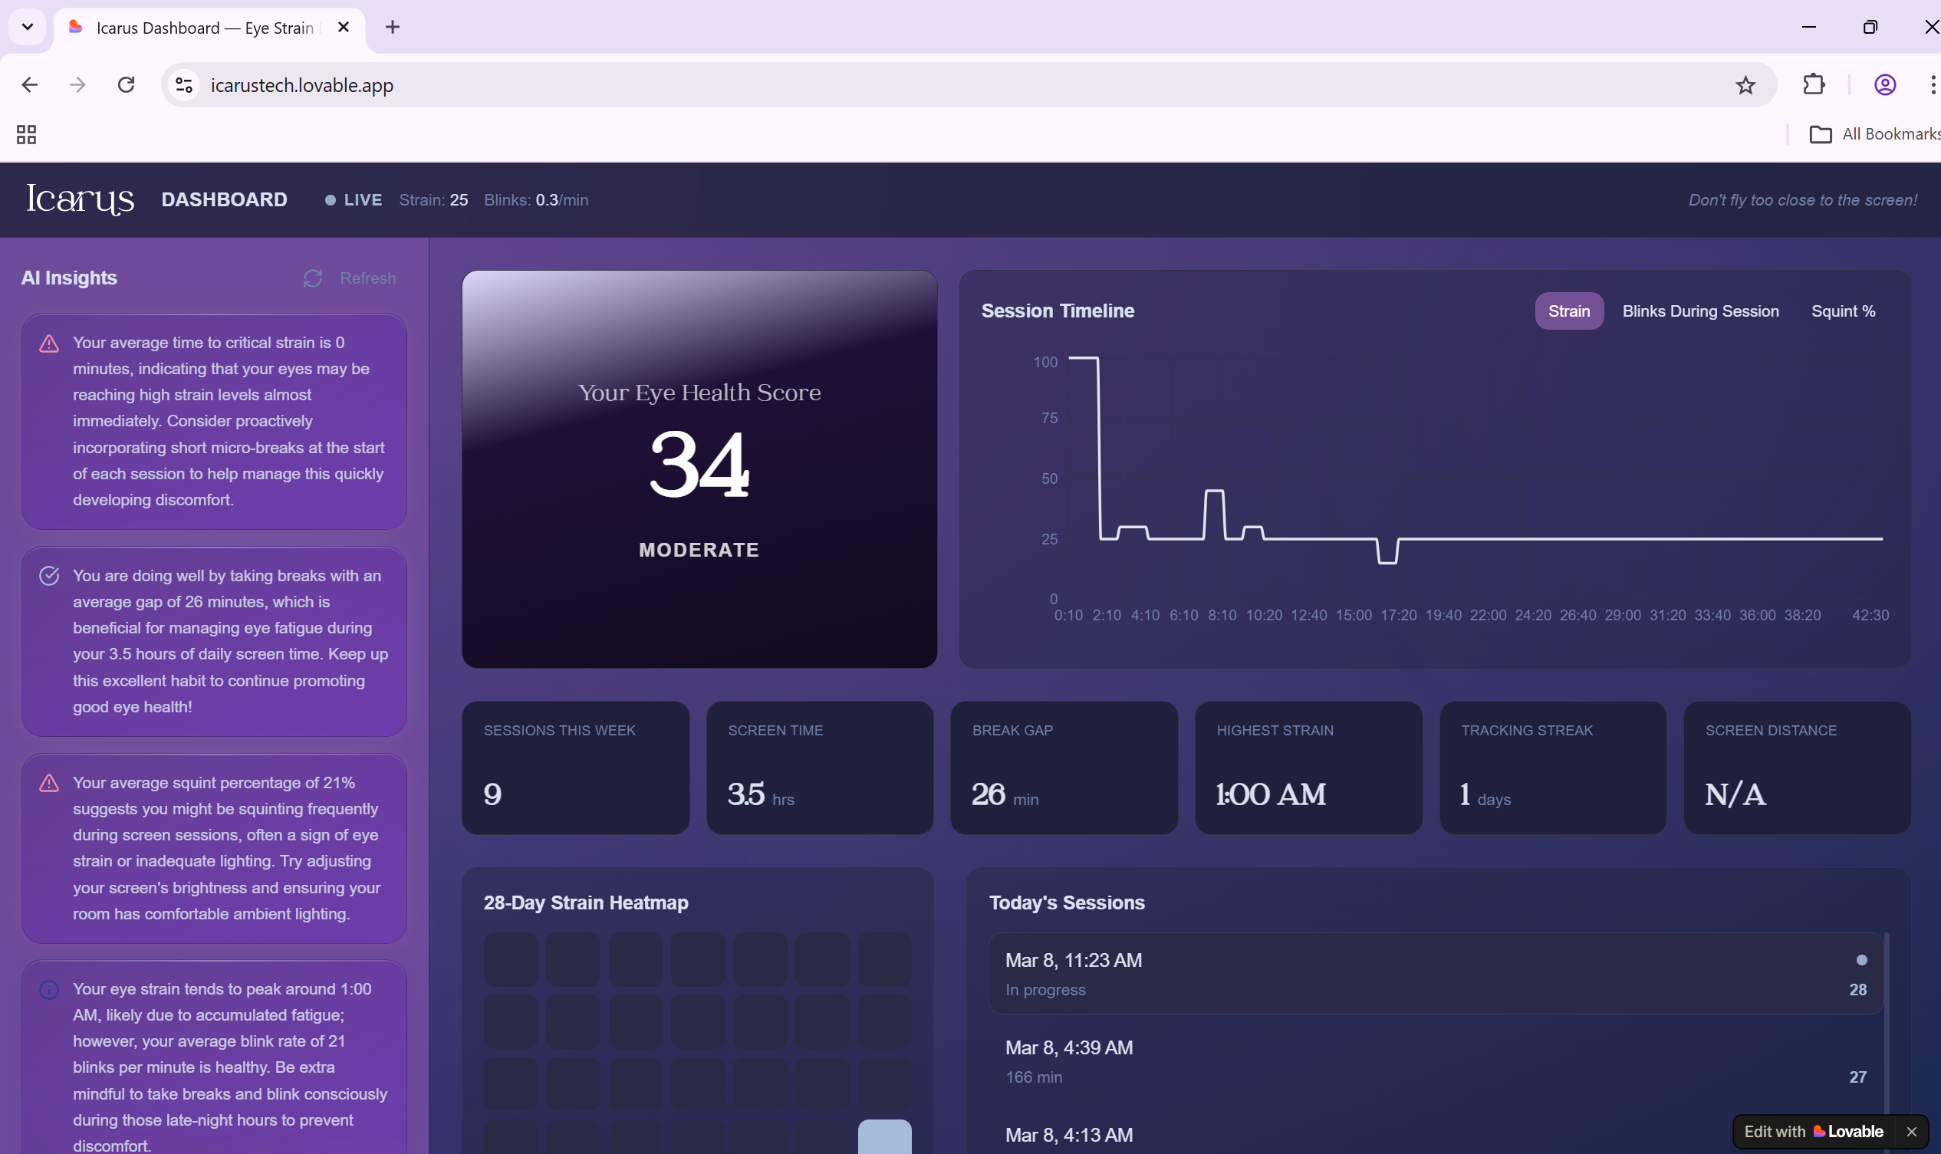Switch the timeline to Blinks During Session
Screen dimensions: 1941x1154
tap(1700, 311)
